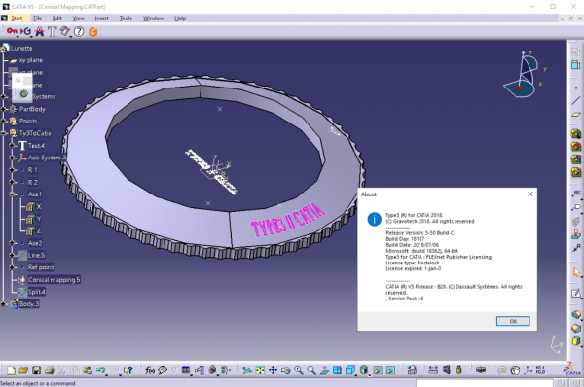
Task: Click the Save disk icon
Action: point(36,370)
